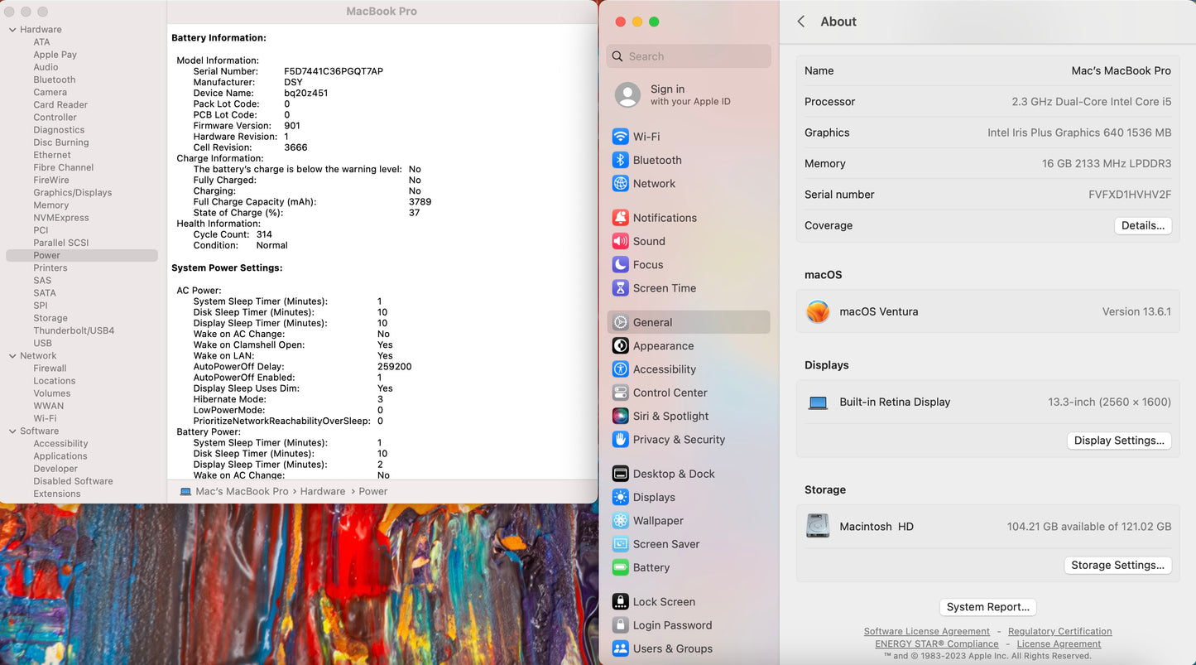Click the Search field in System Settings
The width and height of the screenshot is (1196, 665).
tap(689, 56)
